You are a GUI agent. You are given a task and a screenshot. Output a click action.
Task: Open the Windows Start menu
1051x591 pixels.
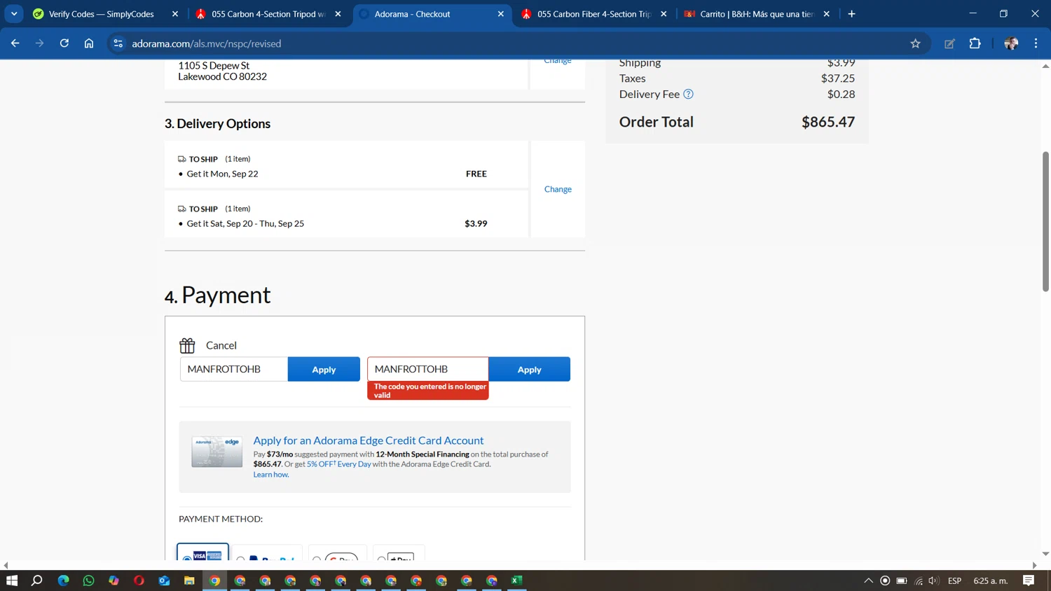pyautogui.click(x=12, y=580)
